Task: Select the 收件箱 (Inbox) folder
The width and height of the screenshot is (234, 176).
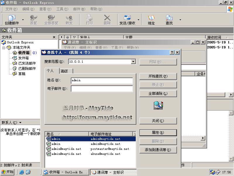Action: click(x=24, y=53)
